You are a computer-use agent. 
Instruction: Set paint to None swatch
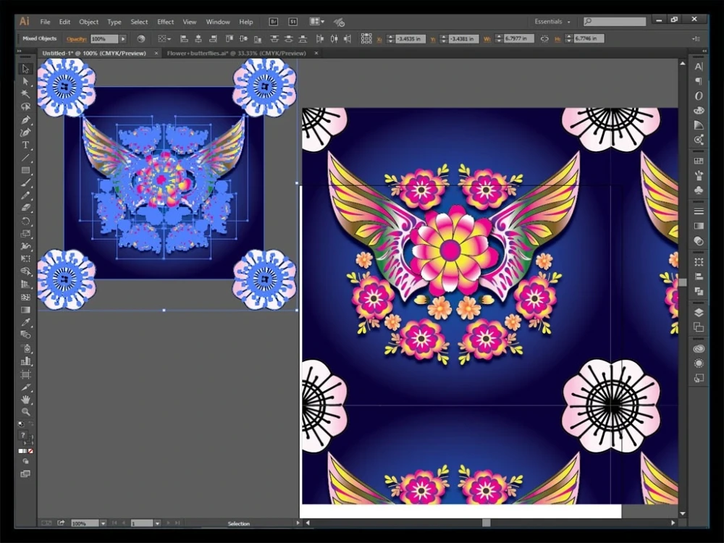(30, 451)
